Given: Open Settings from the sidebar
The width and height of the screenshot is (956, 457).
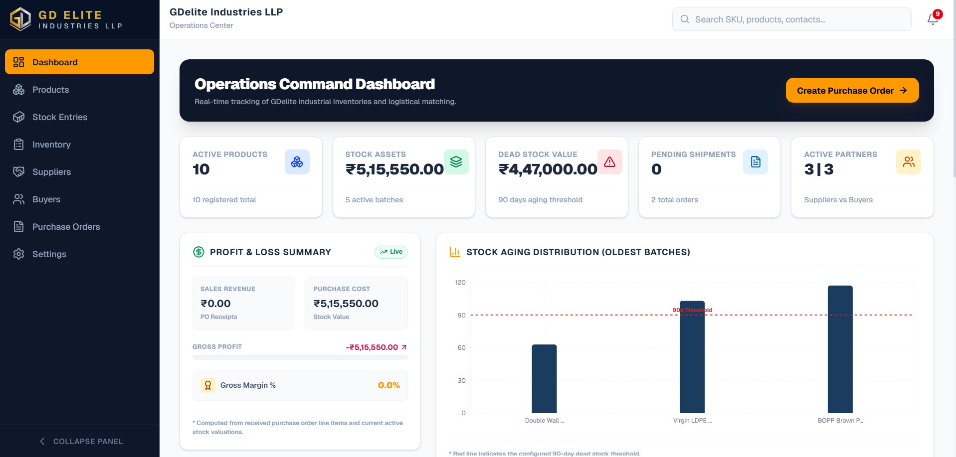Looking at the screenshot, I should (79, 254).
